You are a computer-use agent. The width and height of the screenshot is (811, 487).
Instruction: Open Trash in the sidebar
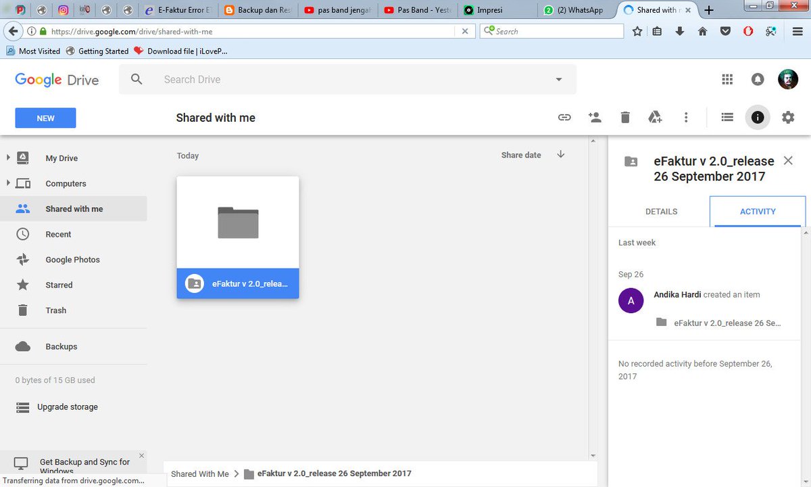73,310
